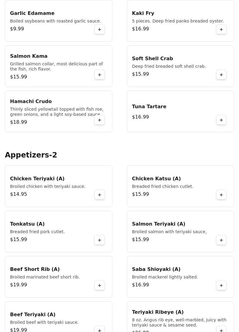Select Tuna Tartare item name

(149, 107)
